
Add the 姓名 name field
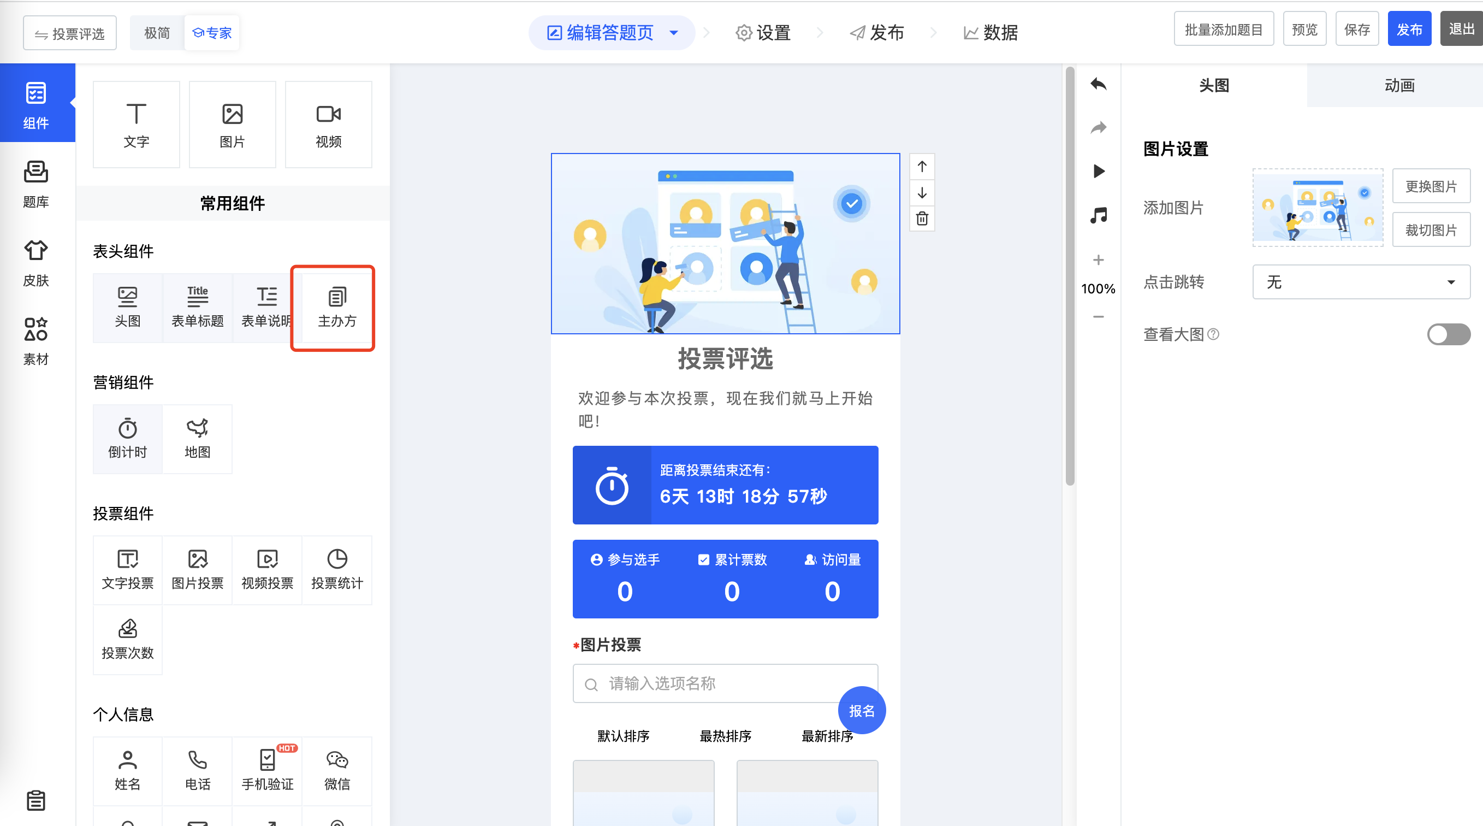click(128, 771)
